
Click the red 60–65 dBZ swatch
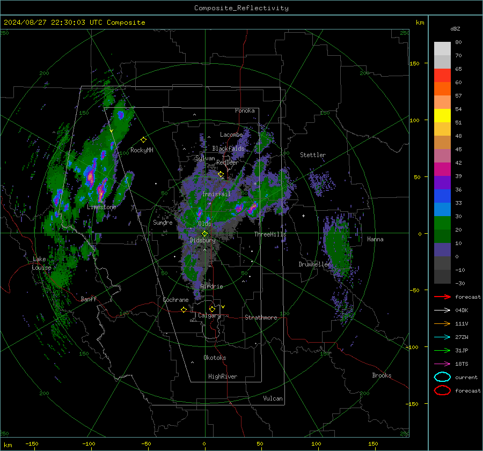[x=442, y=76]
